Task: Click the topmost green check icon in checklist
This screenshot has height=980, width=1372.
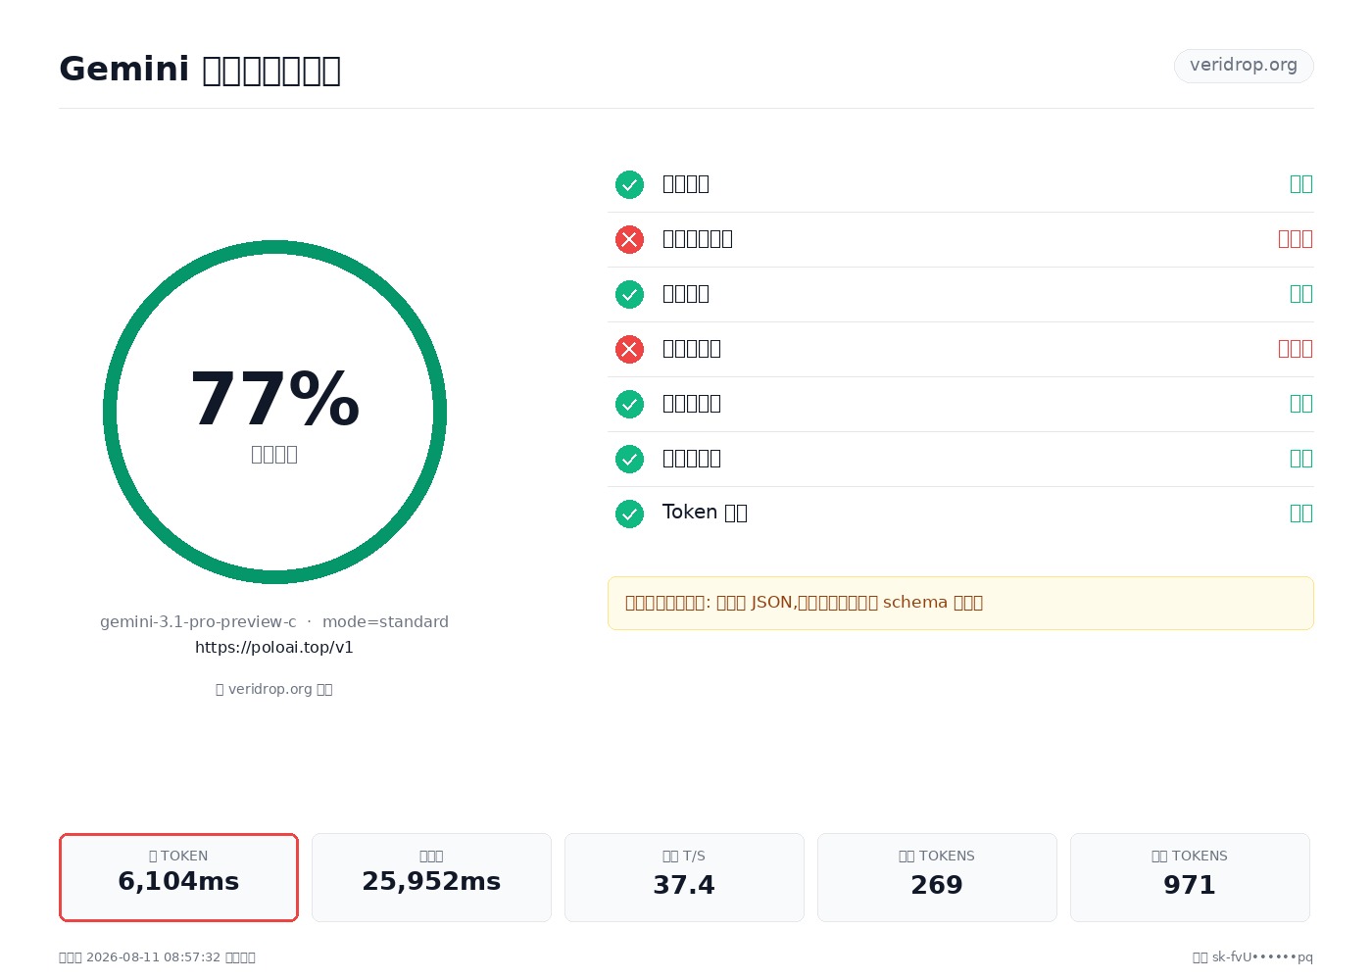Action: pyautogui.click(x=629, y=184)
